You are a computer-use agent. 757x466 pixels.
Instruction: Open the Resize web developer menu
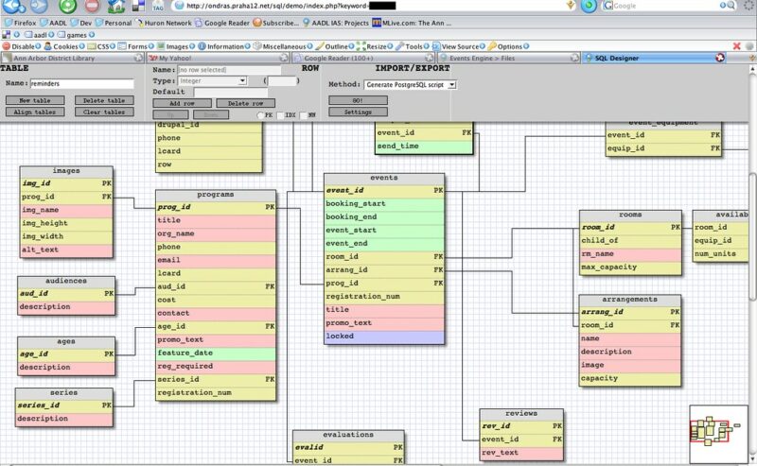point(375,46)
